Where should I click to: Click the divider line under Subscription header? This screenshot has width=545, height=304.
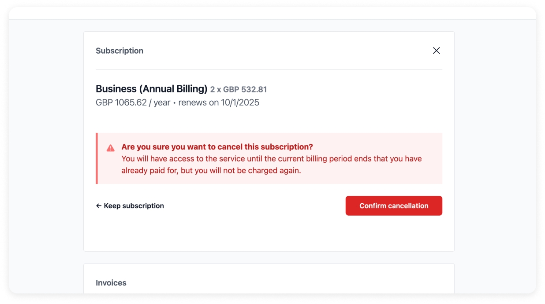point(269,70)
